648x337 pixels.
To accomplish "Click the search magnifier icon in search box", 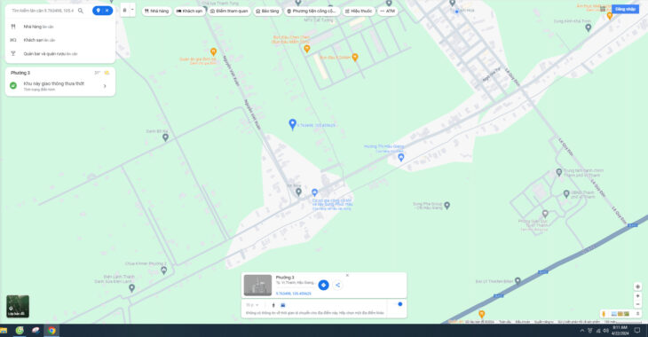I will 81,11.
